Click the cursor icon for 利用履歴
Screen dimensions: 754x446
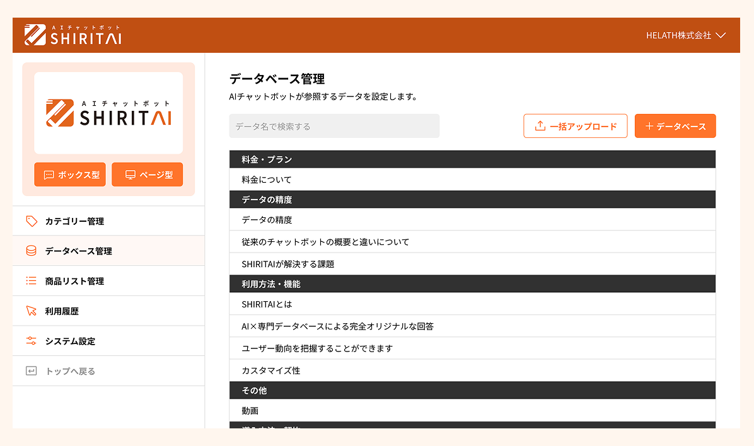[32, 311]
